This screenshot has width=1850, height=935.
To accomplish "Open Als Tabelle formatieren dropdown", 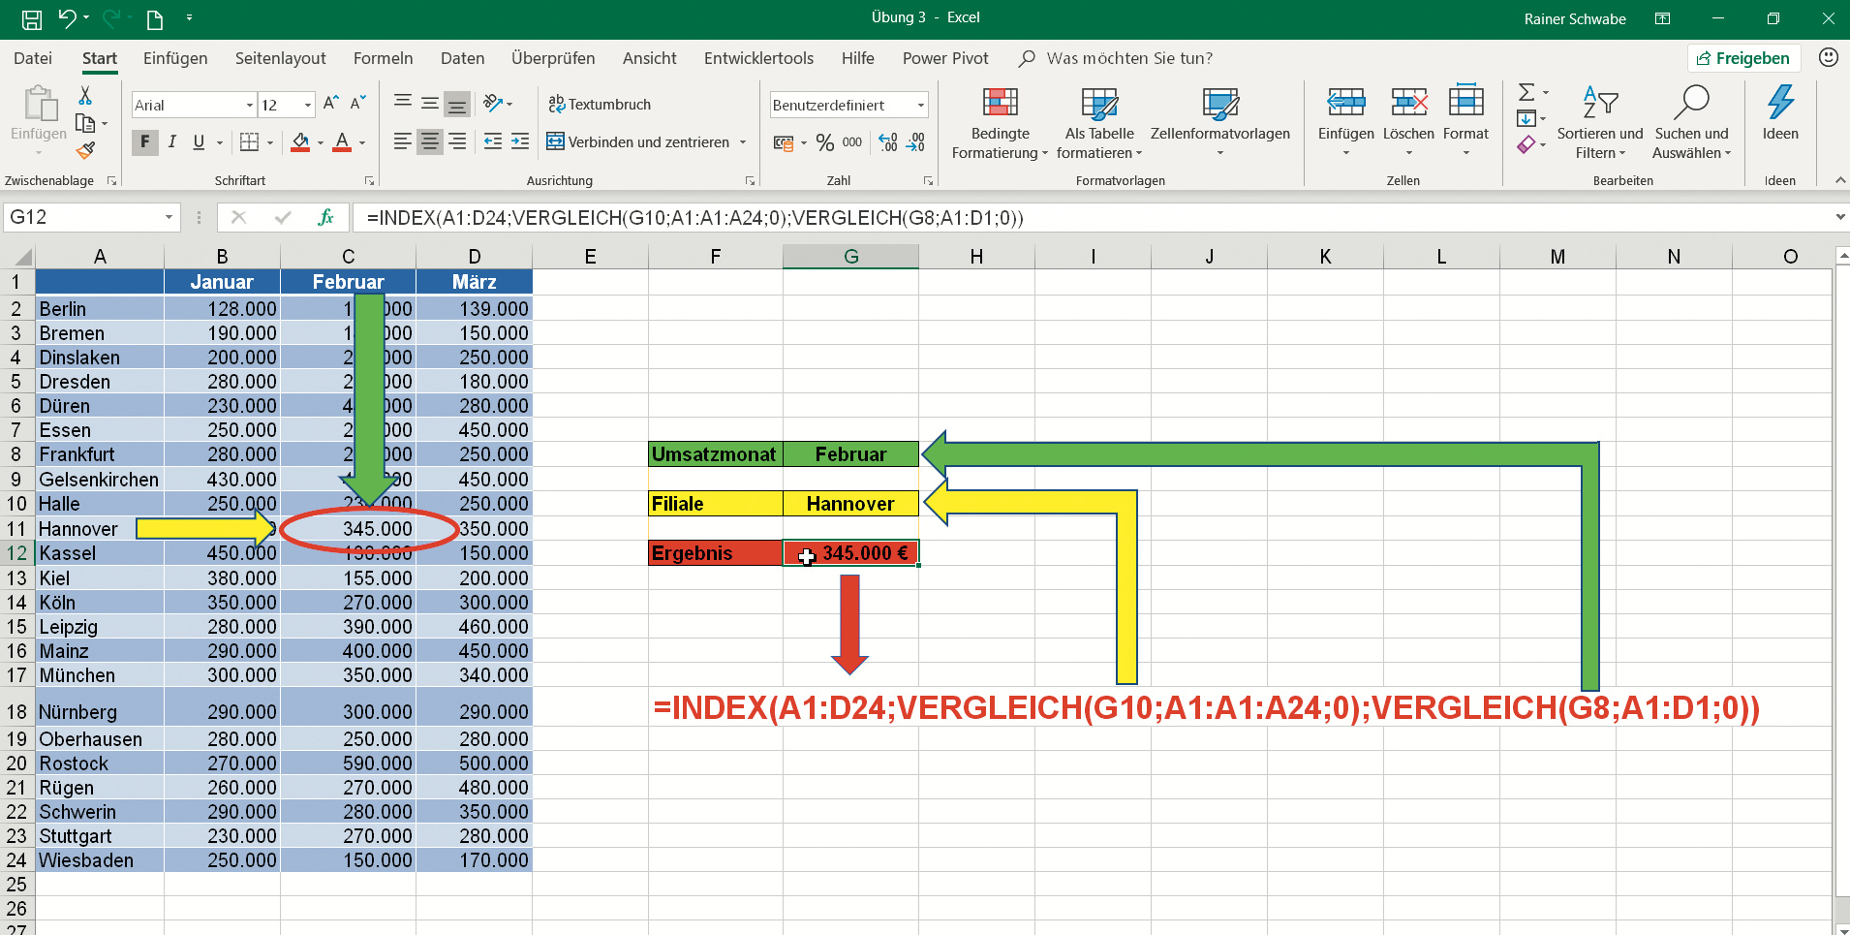I will click(x=1099, y=122).
